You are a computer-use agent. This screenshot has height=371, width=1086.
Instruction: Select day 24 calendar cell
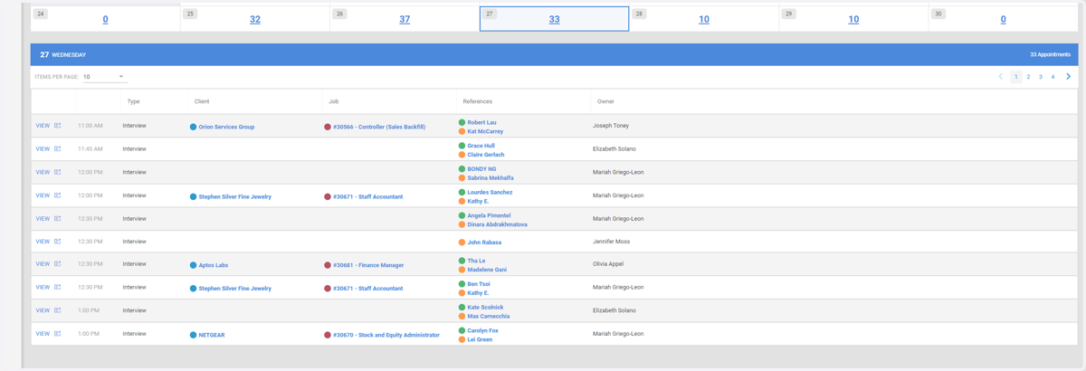(106, 19)
